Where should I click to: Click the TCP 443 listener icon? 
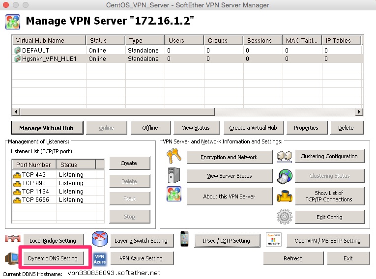17,175
